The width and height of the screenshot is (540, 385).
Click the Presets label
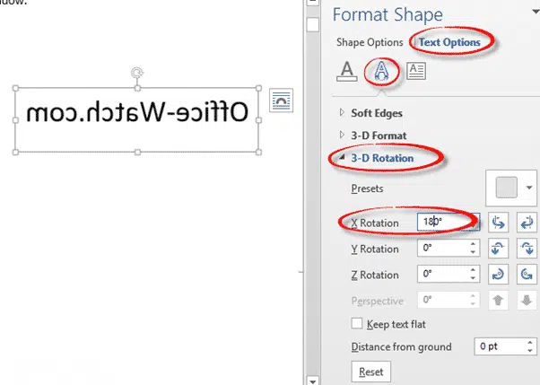(x=367, y=188)
